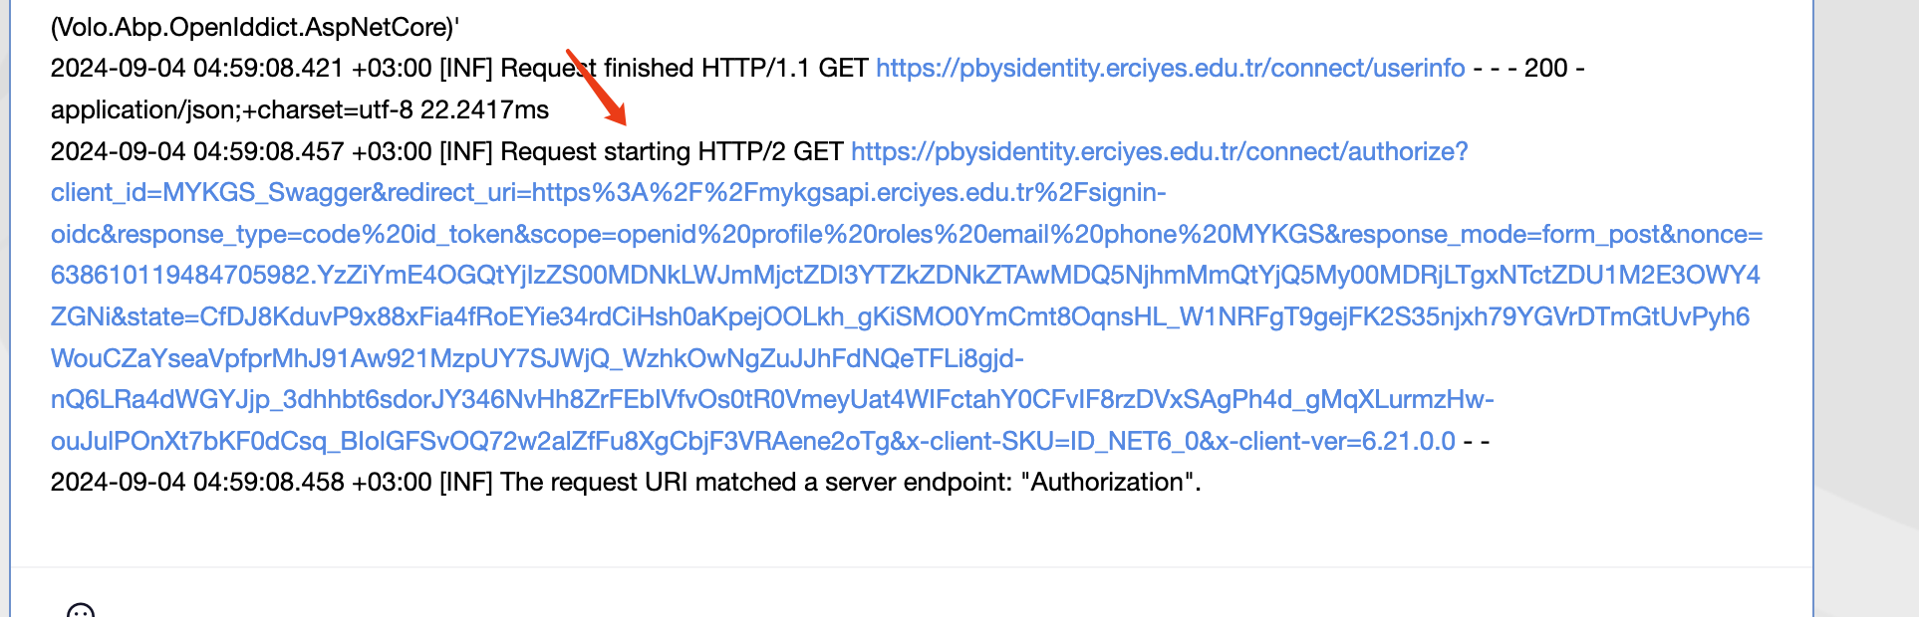Click the quoted "Authorization" endpoint text
This screenshot has height=617, width=1919.
tap(1107, 482)
